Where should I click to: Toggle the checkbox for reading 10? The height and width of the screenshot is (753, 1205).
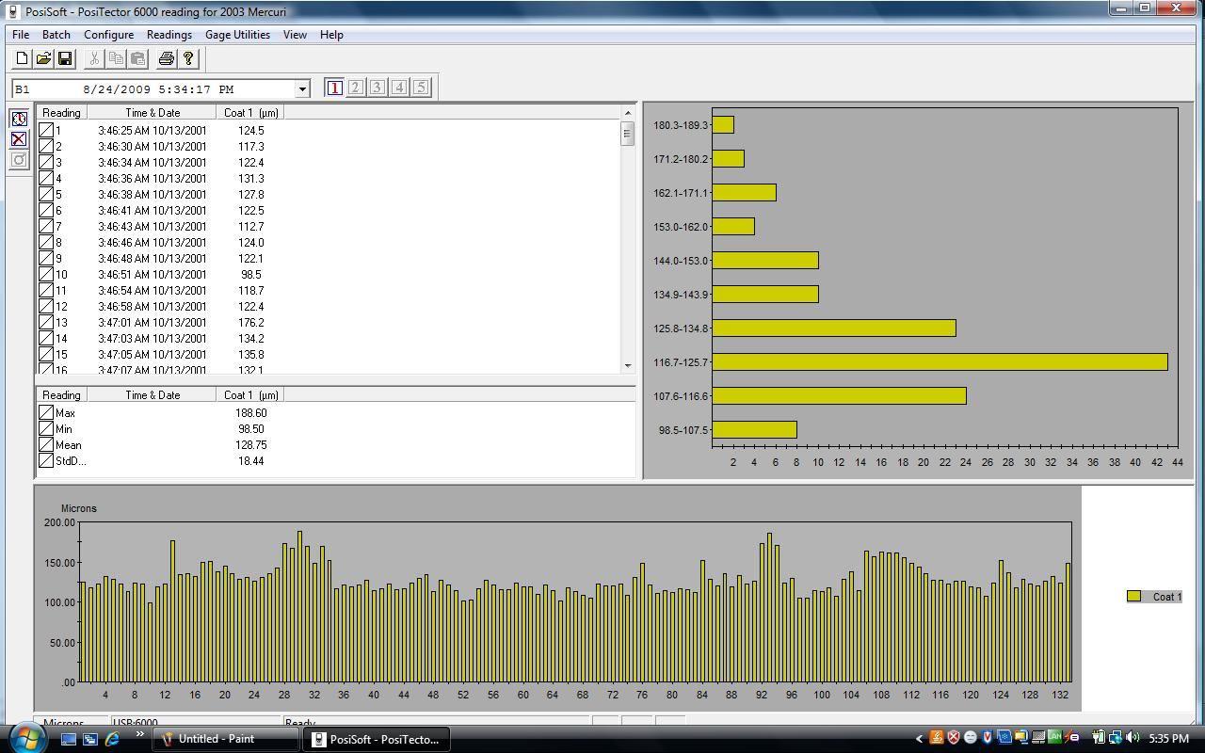(x=46, y=275)
